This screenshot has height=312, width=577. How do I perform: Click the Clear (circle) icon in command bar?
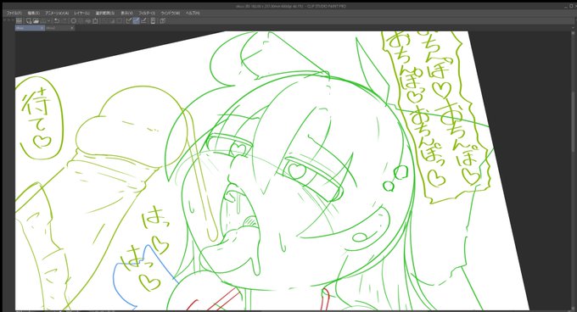[x=73, y=21]
